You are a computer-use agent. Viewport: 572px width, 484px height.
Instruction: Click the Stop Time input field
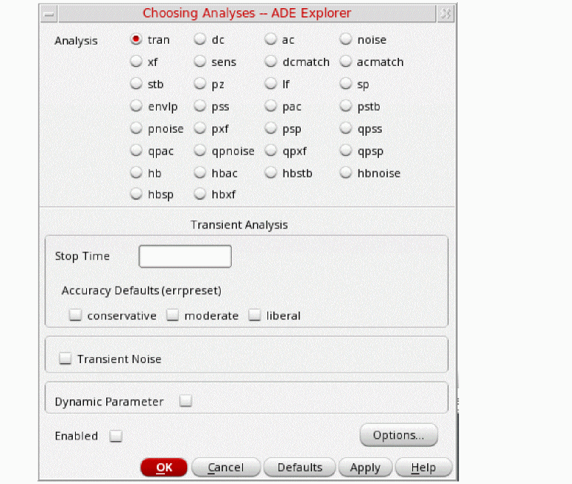[185, 256]
